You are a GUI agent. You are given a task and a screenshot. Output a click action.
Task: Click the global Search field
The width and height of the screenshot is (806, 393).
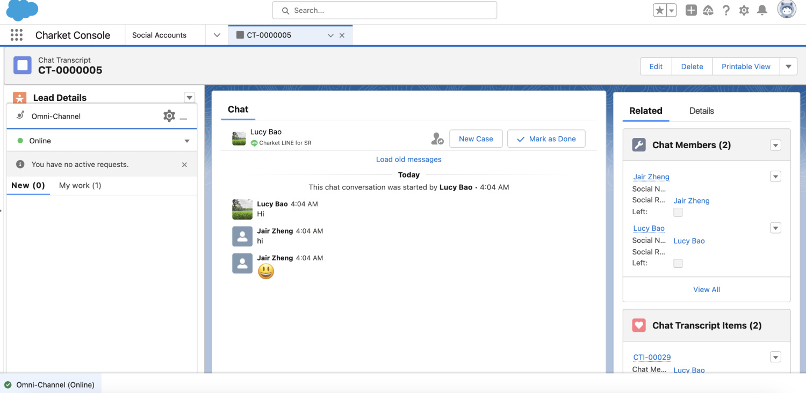click(x=385, y=10)
